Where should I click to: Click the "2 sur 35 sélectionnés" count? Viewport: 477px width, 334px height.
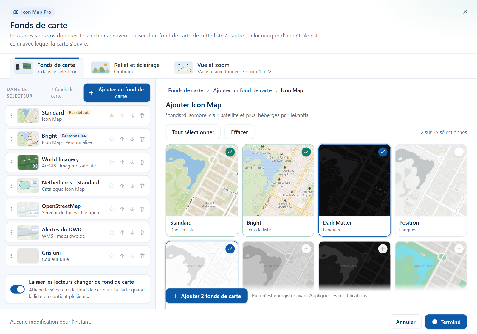pyautogui.click(x=444, y=132)
